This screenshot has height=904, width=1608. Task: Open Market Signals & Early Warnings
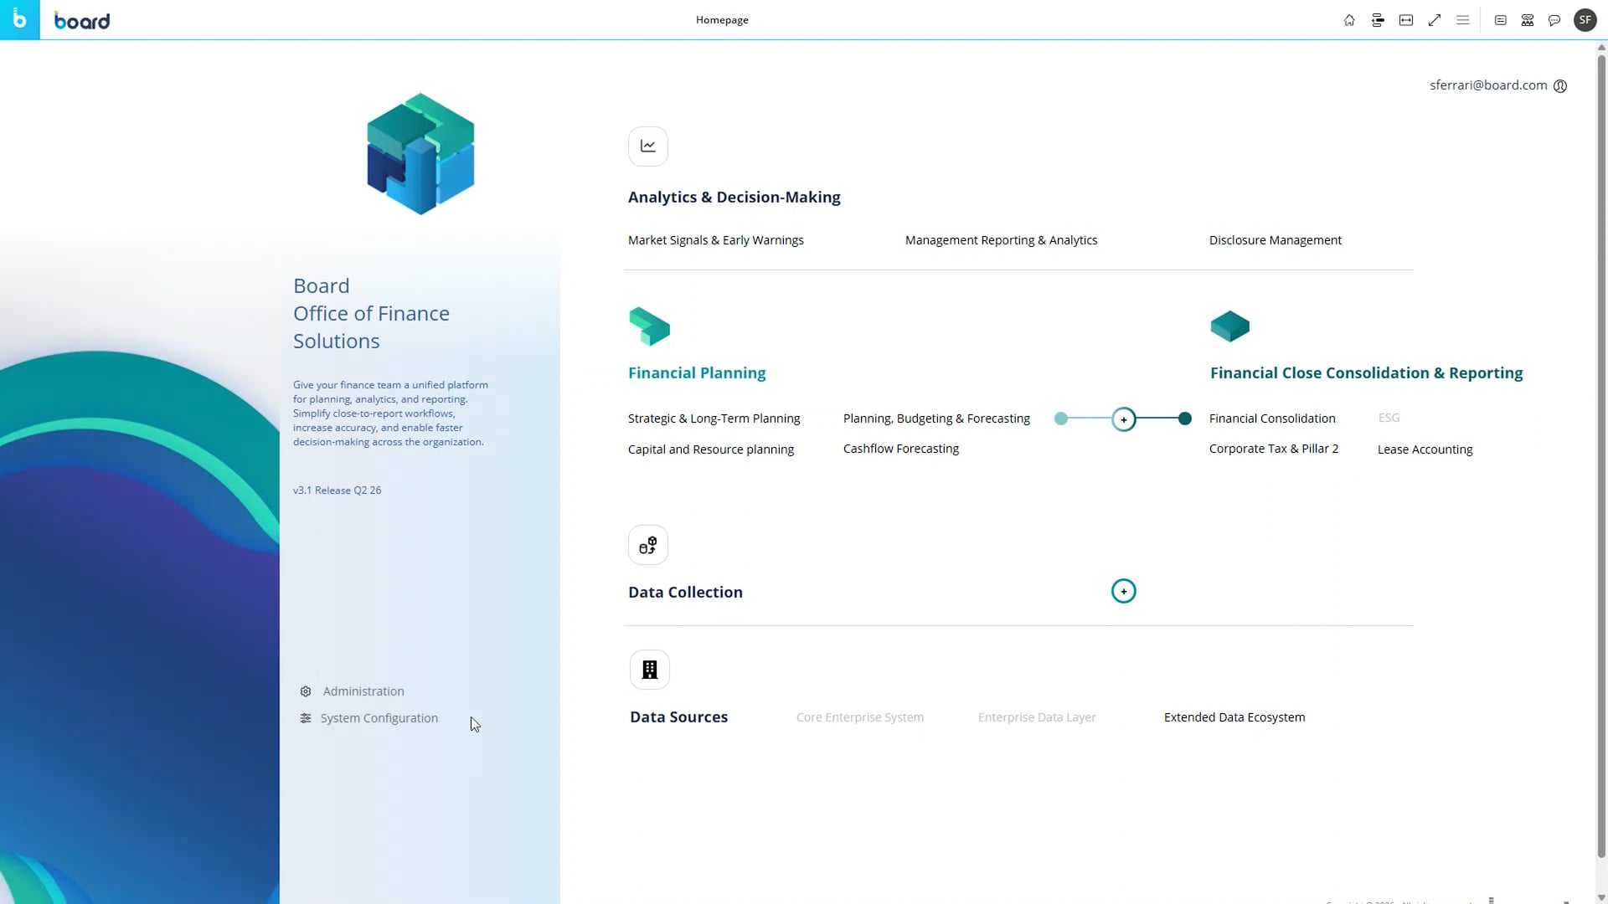[716, 240]
